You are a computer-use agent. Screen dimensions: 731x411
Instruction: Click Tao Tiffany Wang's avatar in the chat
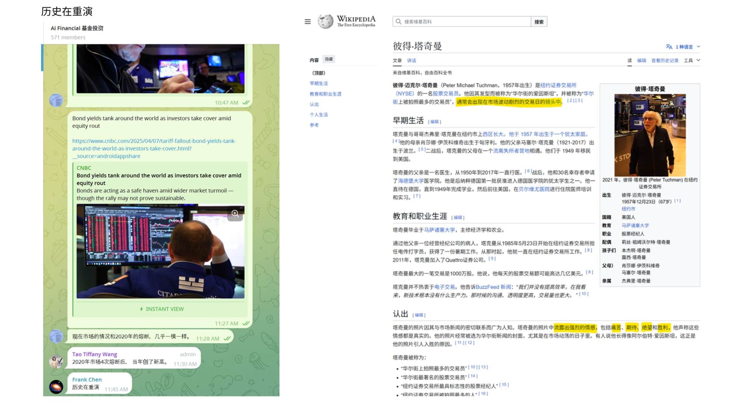tap(56, 362)
